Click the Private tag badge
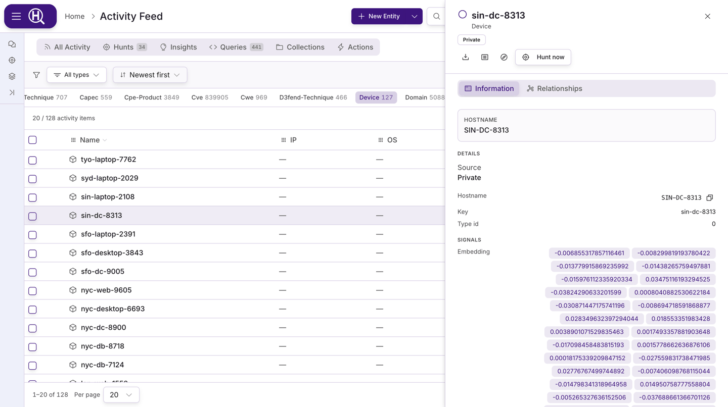This screenshot has height=407, width=728. (x=472, y=39)
